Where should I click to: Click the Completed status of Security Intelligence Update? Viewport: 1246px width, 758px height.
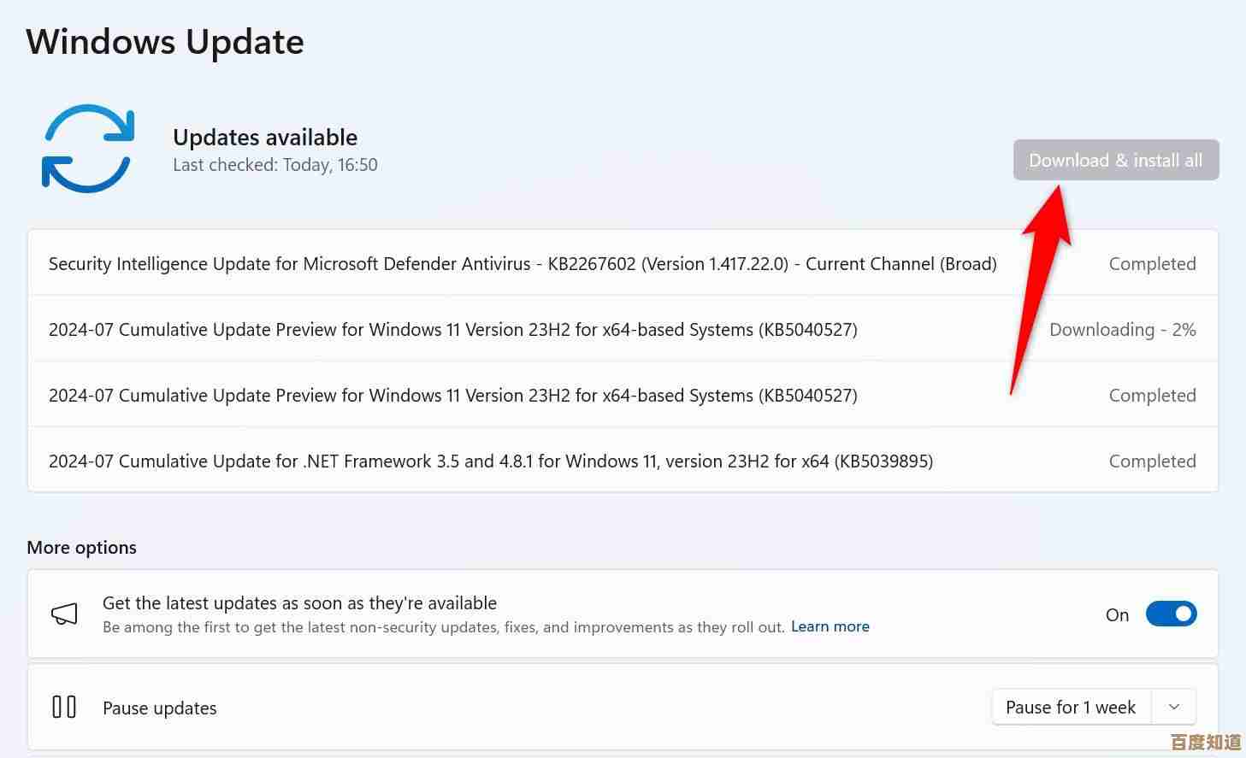(x=1153, y=263)
